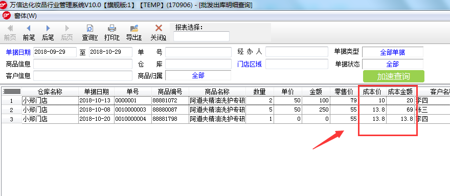The width and height of the screenshot is (450, 196).
Task: Click product code cell 88880087
Action: pos(170,110)
